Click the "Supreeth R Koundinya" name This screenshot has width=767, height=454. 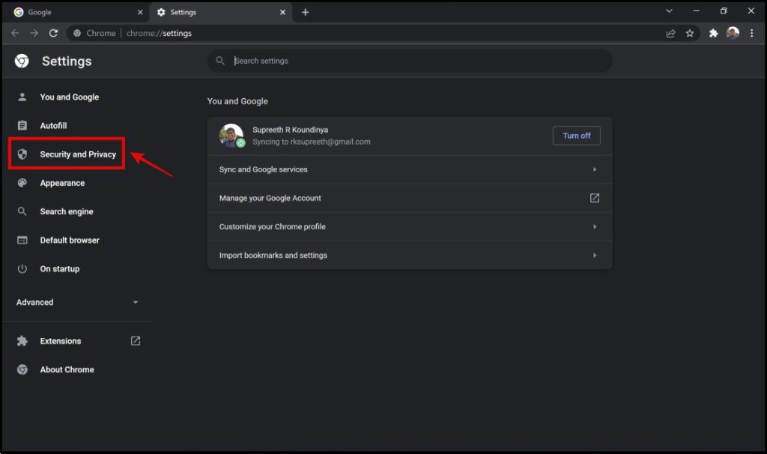coord(290,130)
